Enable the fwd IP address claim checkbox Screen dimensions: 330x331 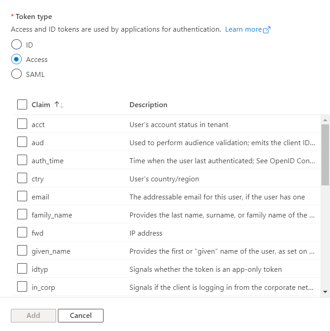(x=22, y=232)
